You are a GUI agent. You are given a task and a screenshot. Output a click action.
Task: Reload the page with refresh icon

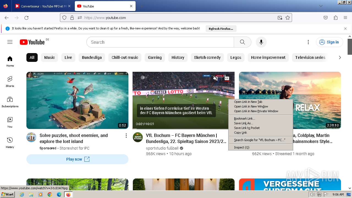click(26, 18)
